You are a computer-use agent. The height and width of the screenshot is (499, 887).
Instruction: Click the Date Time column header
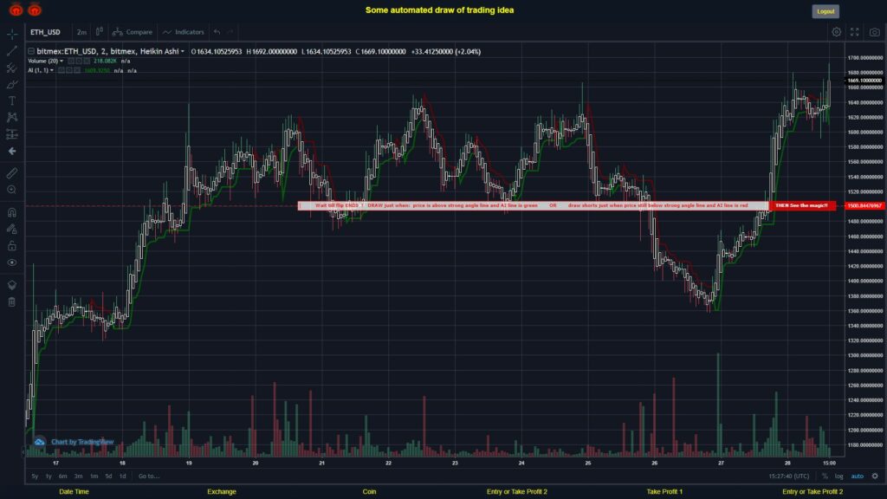point(74,492)
